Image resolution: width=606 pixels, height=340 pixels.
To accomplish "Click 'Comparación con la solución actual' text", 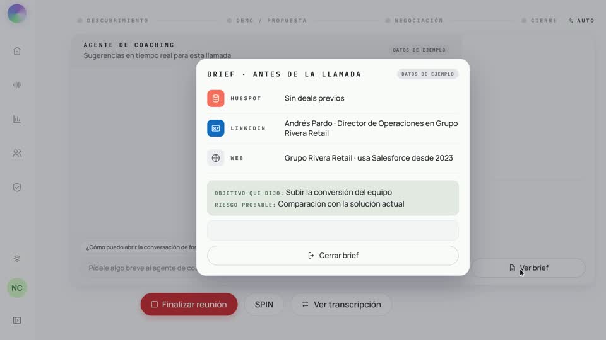I will point(341,204).
